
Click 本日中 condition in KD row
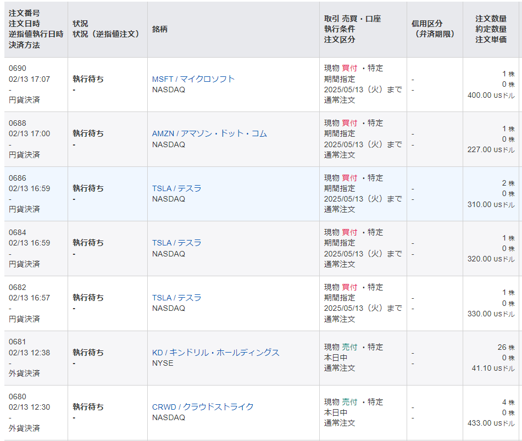(336, 358)
